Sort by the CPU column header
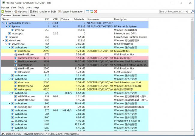Screen dimensions: 195x136 click(x=54, y=19)
